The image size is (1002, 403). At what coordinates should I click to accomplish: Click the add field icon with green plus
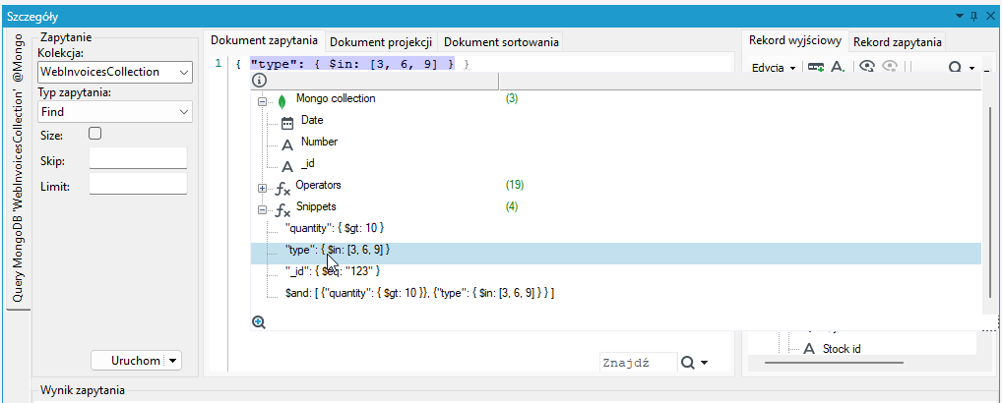[815, 67]
